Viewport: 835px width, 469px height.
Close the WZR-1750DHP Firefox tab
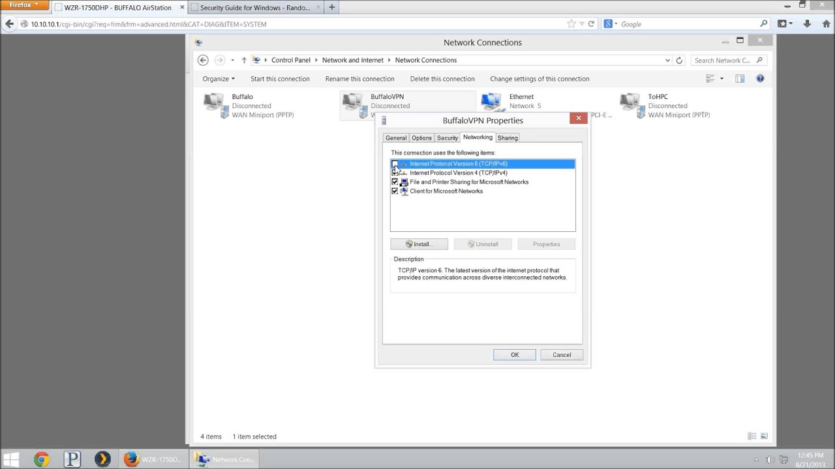182,8
